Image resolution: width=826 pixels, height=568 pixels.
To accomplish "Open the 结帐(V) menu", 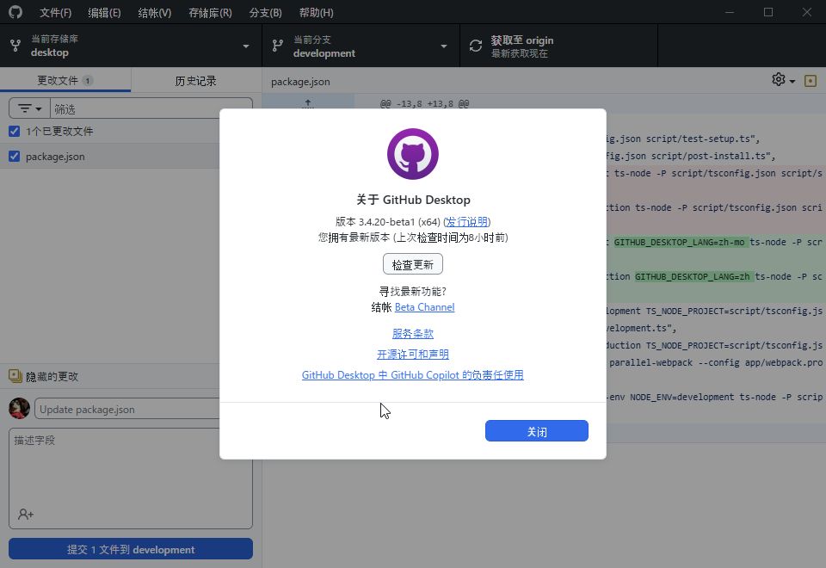I will coord(154,13).
